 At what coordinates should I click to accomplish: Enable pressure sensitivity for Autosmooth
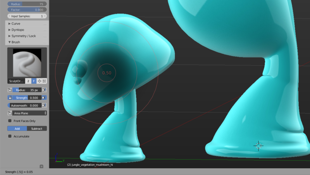44,105
